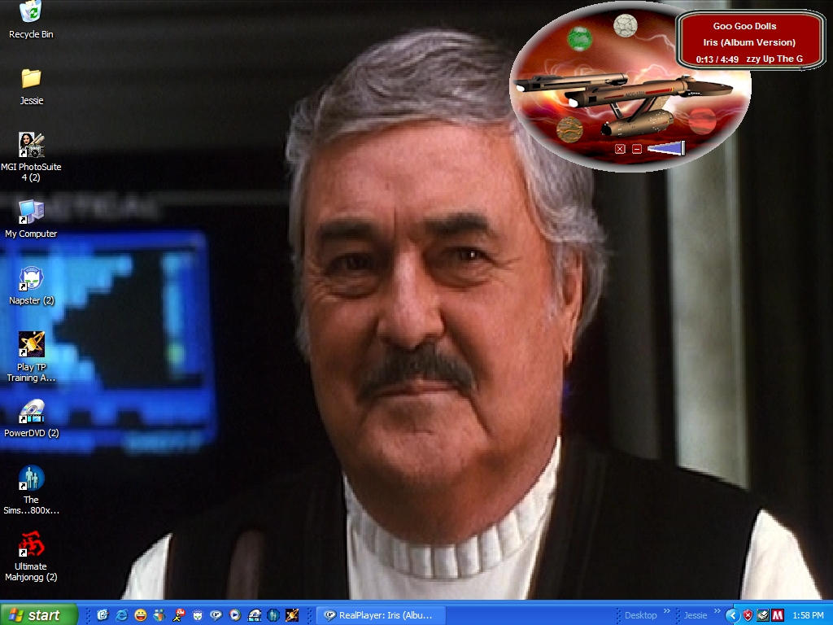Open the Jessie folder on the desktop

coord(32,86)
